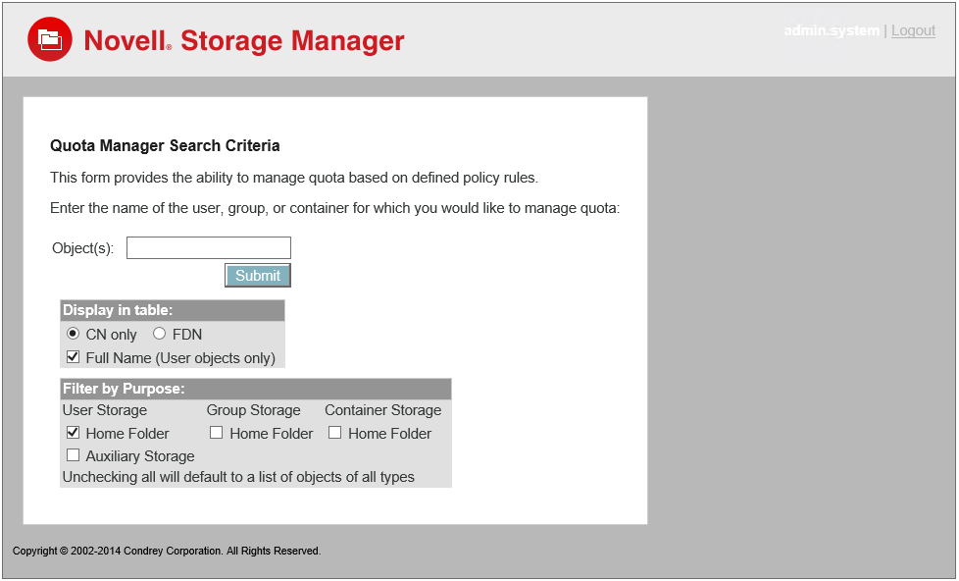Toggle Full Name (User objects only) checkbox
This screenshot has width=959, height=581.
[x=73, y=357]
